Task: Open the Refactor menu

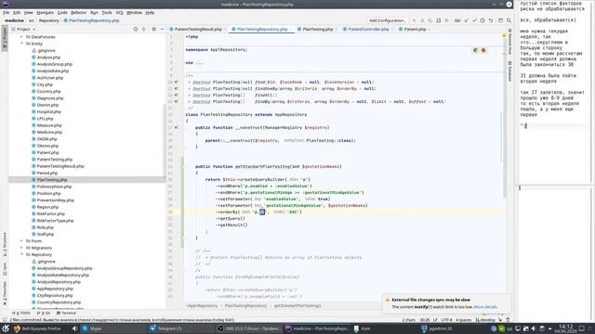Action: [78, 12]
